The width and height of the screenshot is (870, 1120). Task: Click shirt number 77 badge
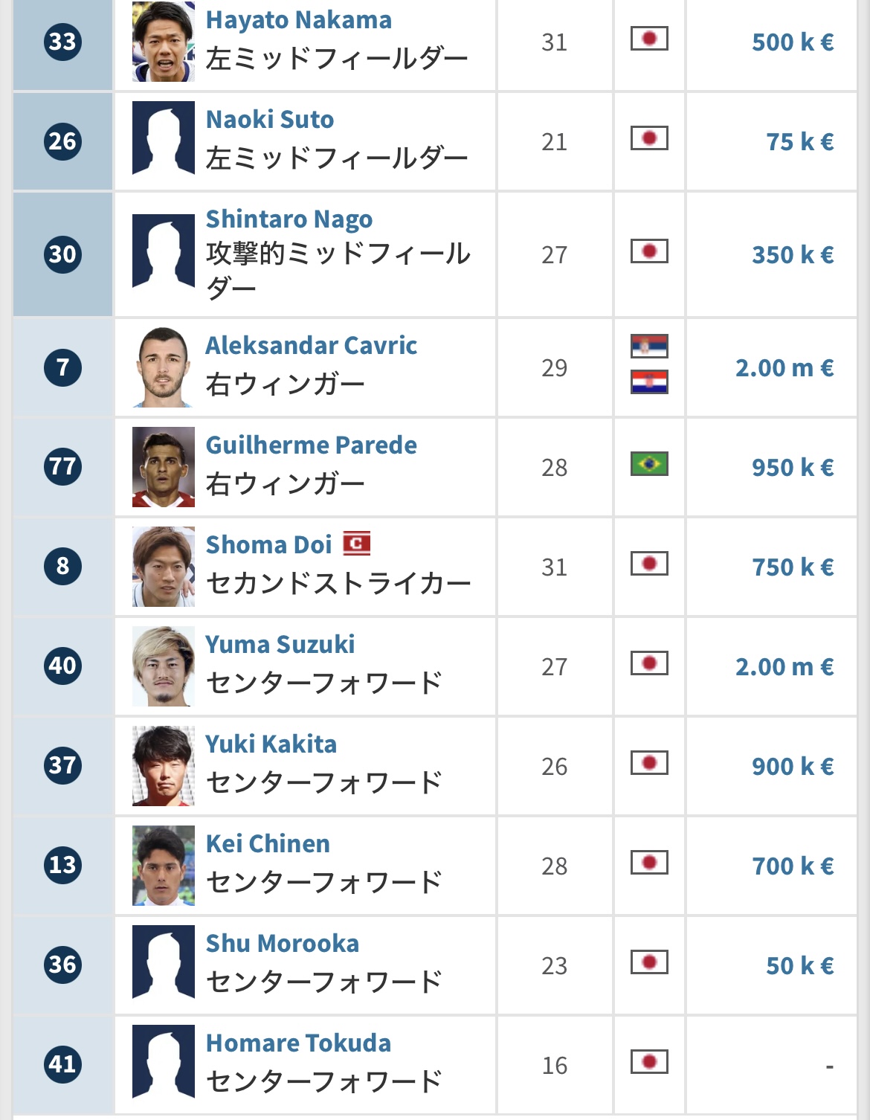coord(62,467)
